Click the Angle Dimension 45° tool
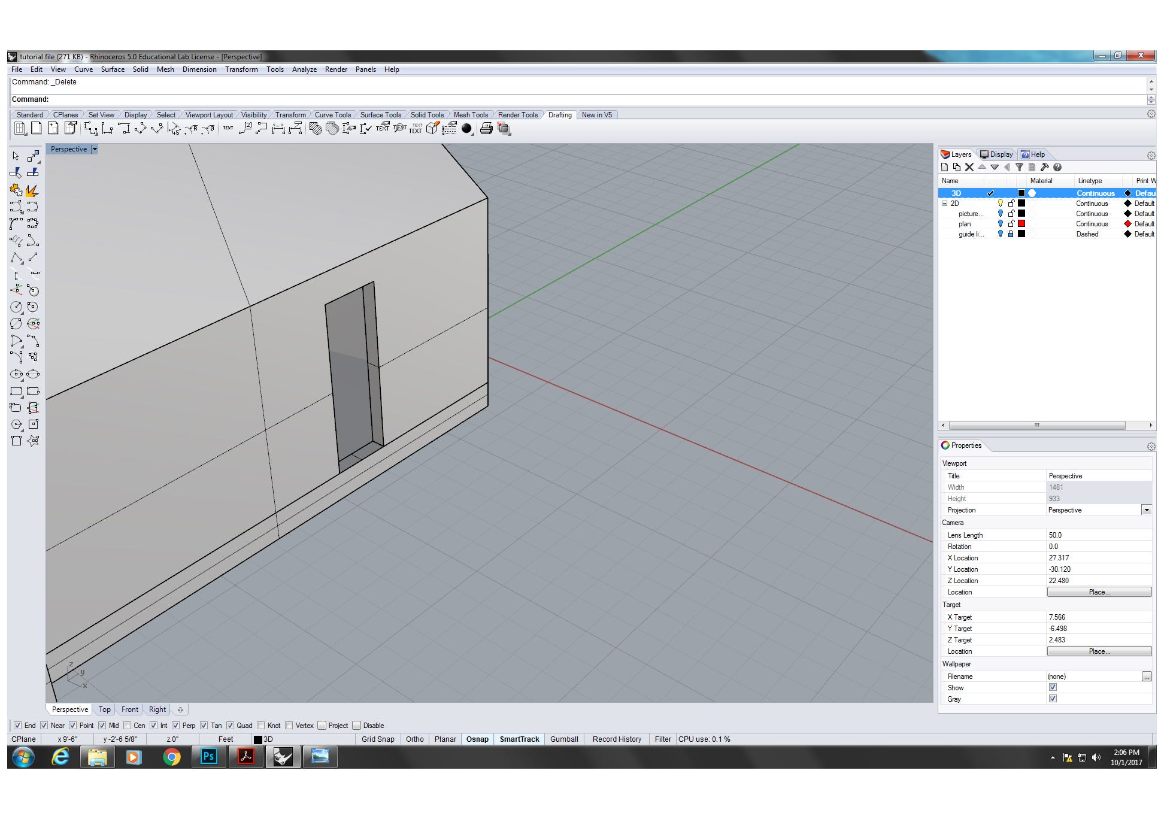1164x819 pixels. click(174, 128)
